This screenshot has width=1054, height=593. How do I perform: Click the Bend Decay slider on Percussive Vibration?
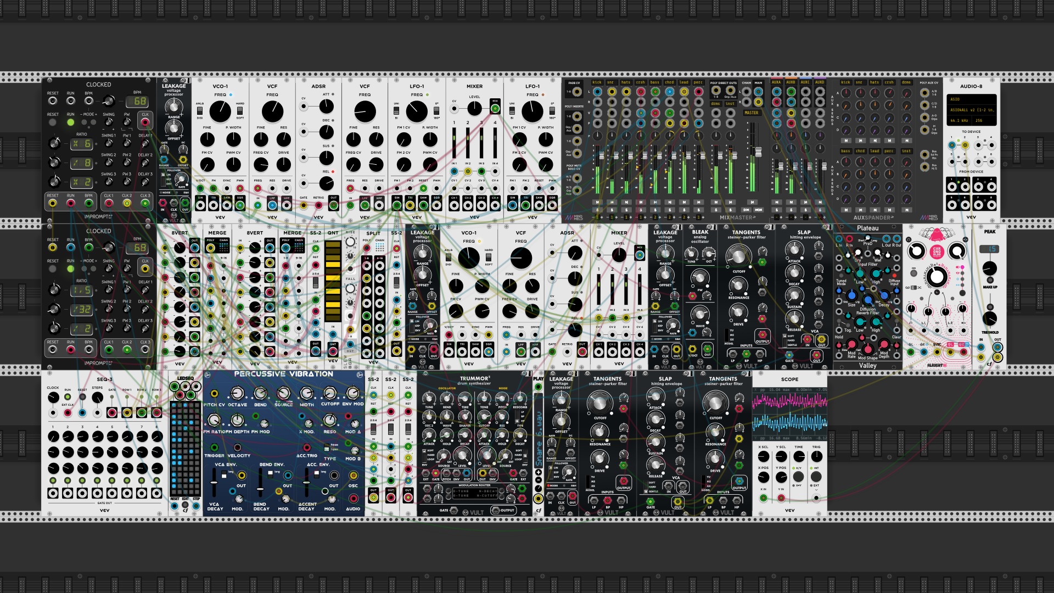(260, 489)
